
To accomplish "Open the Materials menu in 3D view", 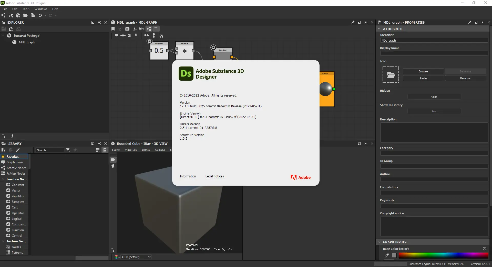I will [x=131, y=150].
